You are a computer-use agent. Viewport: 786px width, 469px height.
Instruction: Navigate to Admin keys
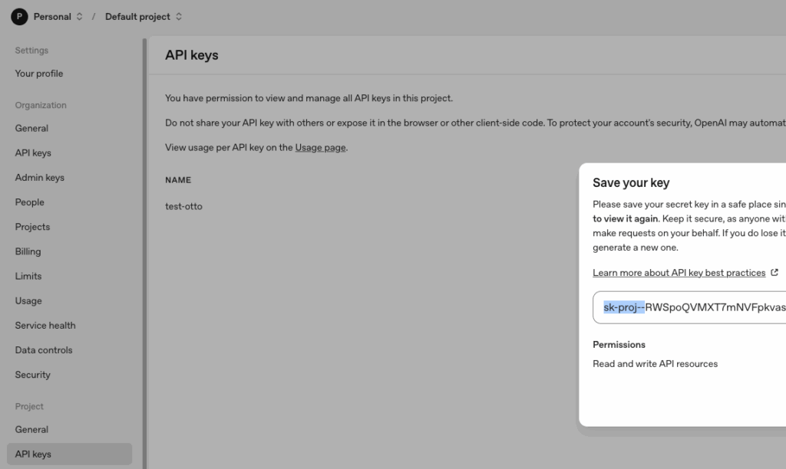coord(40,177)
